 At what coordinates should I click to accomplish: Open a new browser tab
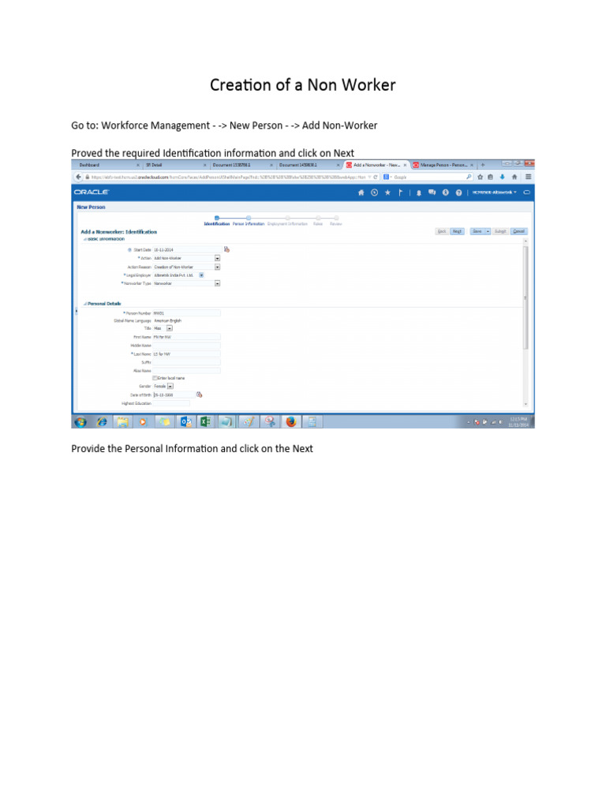point(483,165)
